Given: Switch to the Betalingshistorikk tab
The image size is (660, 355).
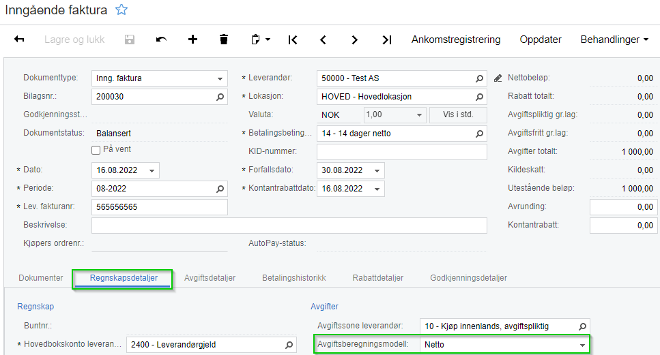Looking at the screenshot, I should 293,278.
